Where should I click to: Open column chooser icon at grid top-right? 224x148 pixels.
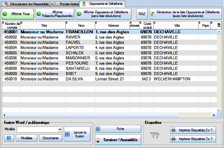pos(219,25)
